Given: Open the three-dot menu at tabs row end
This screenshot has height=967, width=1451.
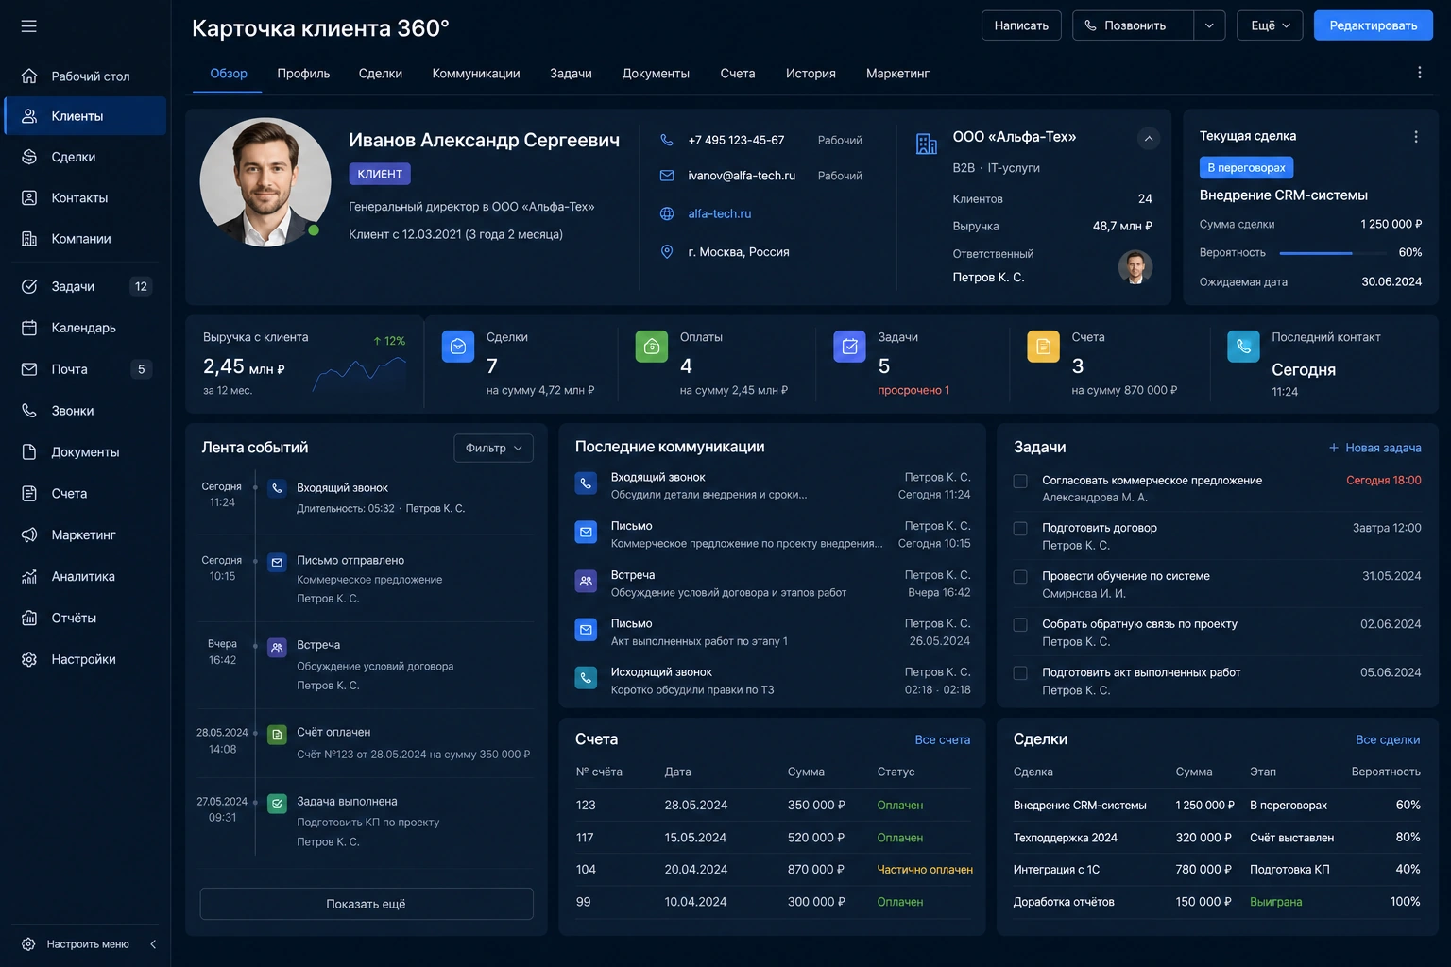Looking at the screenshot, I should point(1419,73).
